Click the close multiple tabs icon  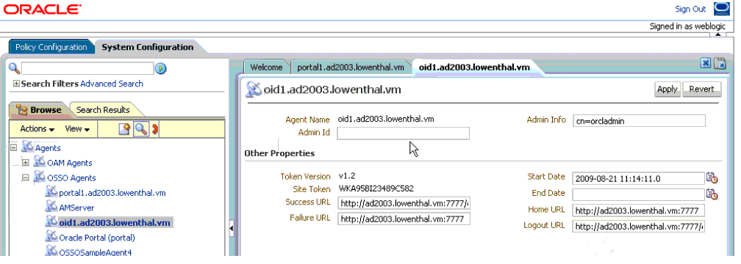[x=720, y=64]
